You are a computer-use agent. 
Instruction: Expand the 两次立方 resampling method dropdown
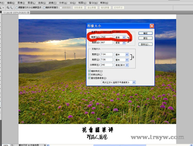click(x=134, y=82)
